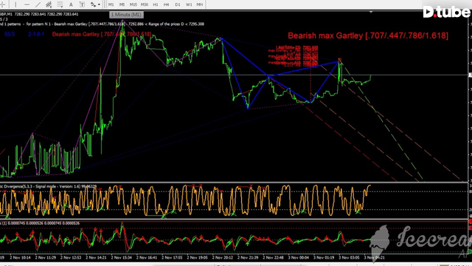
Task: Click the '3 Nov 01:19' time axis label
Action: point(324,258)
